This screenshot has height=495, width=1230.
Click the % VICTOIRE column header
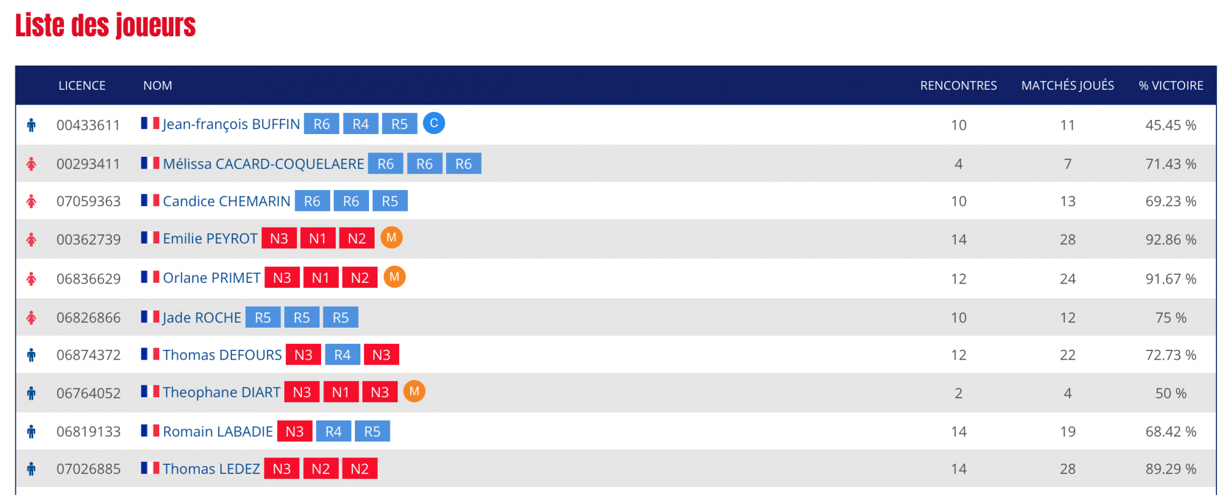[x=1170, y=85]
